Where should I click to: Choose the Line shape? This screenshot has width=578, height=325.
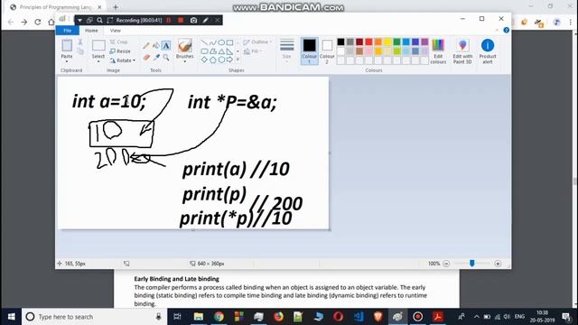[204, 42]
